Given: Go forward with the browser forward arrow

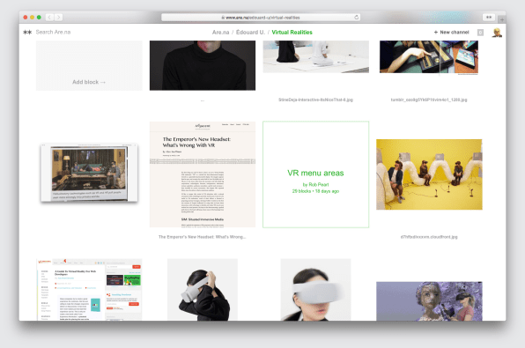Looking at the screenshot, I should pos(58,17).
